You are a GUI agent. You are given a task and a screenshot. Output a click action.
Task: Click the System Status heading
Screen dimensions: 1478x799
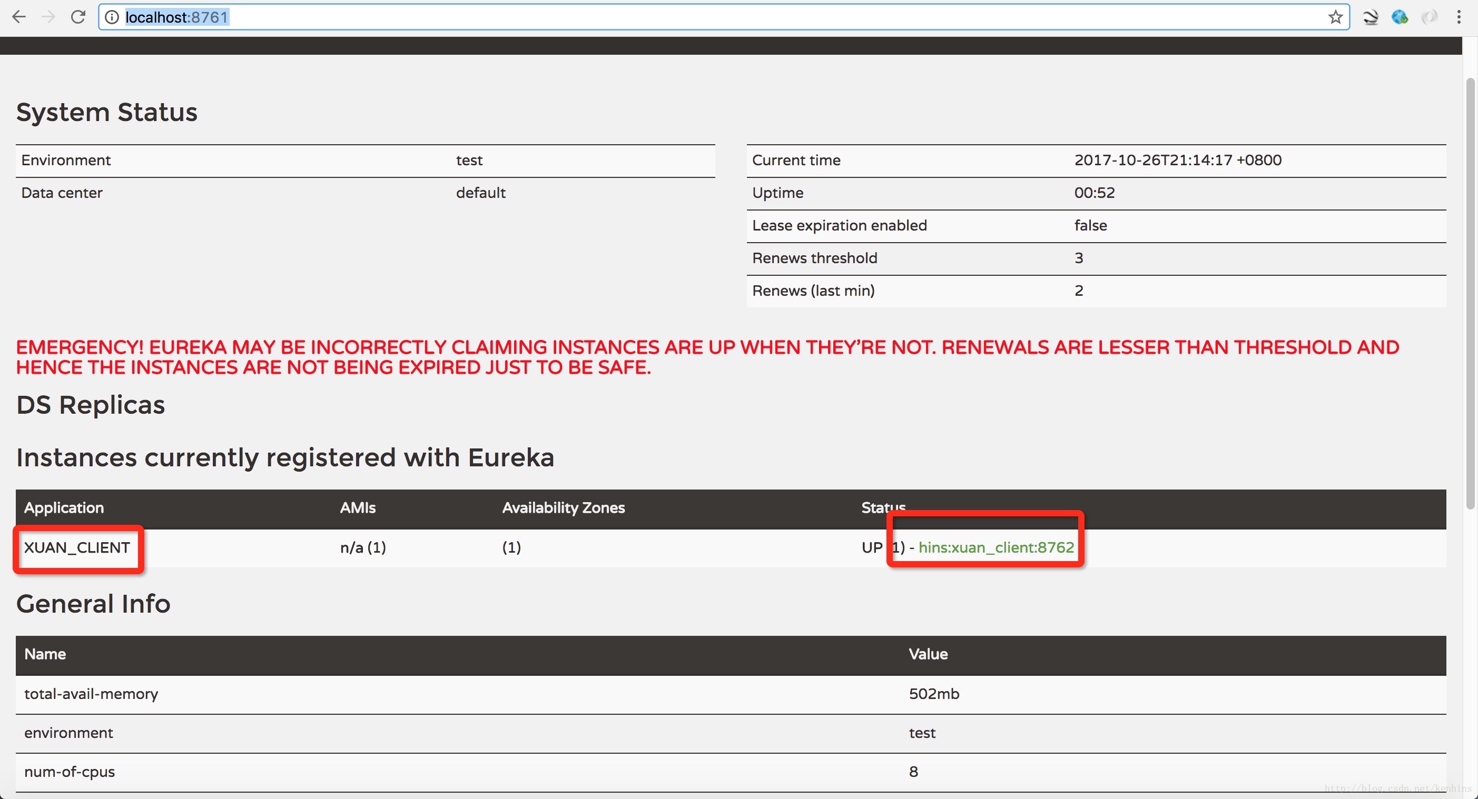click(107, 112)
